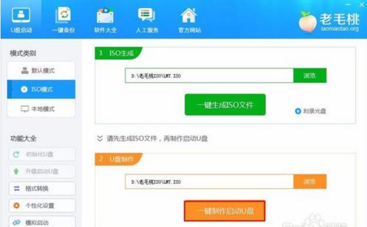The image size is (367, 227).
Task: Click the 本地模式 monitor icon
Action: point(25,109)
